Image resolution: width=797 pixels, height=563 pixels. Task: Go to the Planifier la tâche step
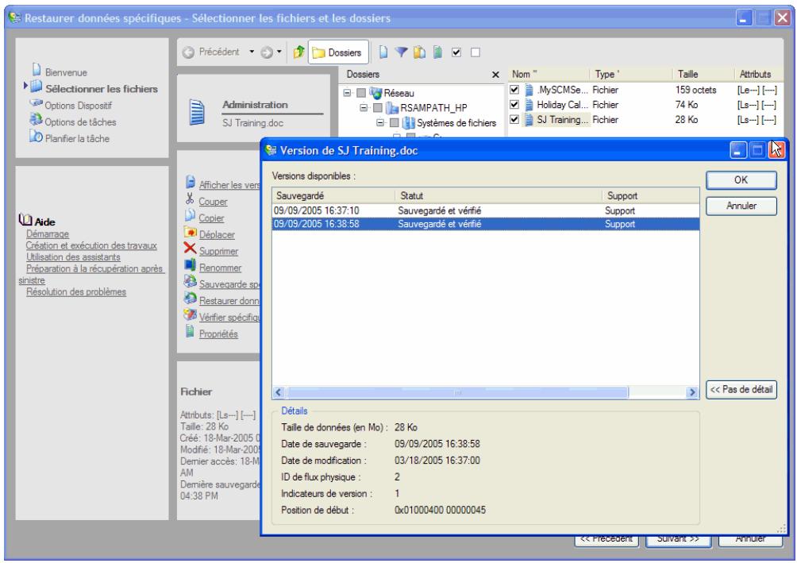click(77, 138)
